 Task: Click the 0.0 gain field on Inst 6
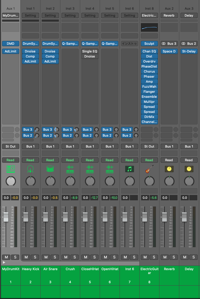tap(125, 198)
